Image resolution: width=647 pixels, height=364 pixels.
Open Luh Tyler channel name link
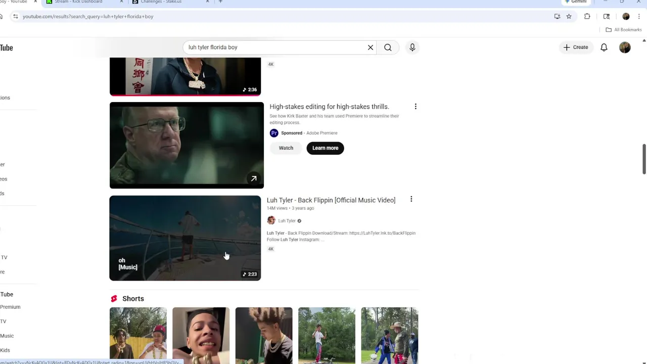coord(287,221)
